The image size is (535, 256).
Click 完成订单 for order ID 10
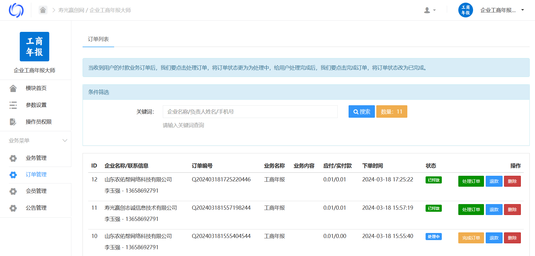coord(471,238)
